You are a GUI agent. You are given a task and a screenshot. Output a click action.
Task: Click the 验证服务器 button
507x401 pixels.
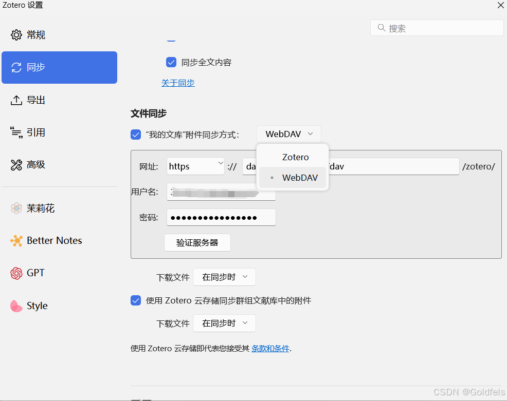pyautogui.click(x=197, y=242)
